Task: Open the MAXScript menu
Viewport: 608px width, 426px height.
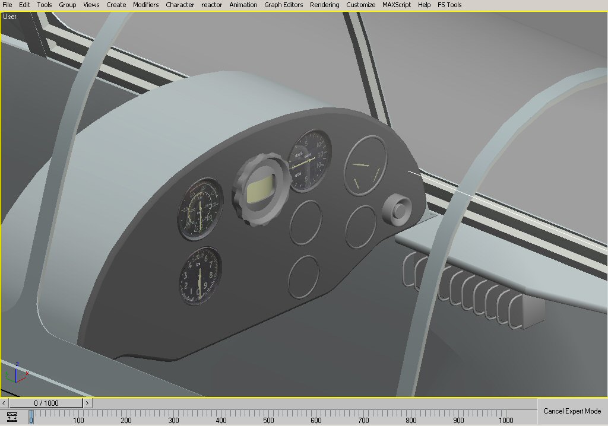Action: click(397, 5)
